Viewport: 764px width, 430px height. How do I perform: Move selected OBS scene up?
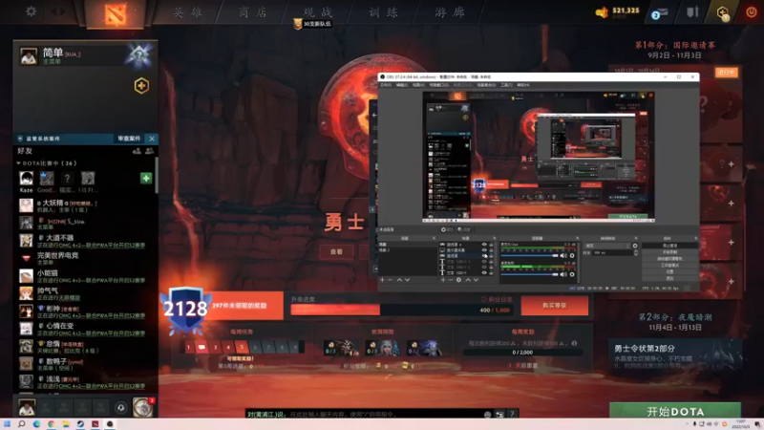(399, 280)
